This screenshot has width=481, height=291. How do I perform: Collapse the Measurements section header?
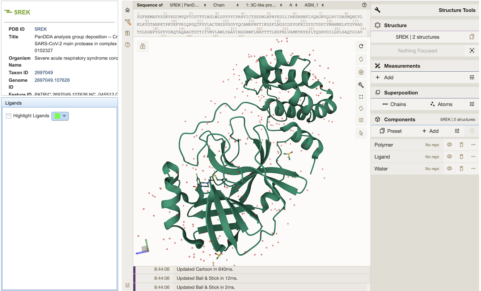(x=425, y=66)
